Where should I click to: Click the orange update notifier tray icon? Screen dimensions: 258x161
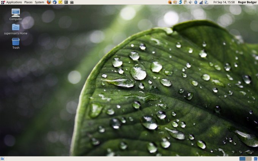[170, 2]
